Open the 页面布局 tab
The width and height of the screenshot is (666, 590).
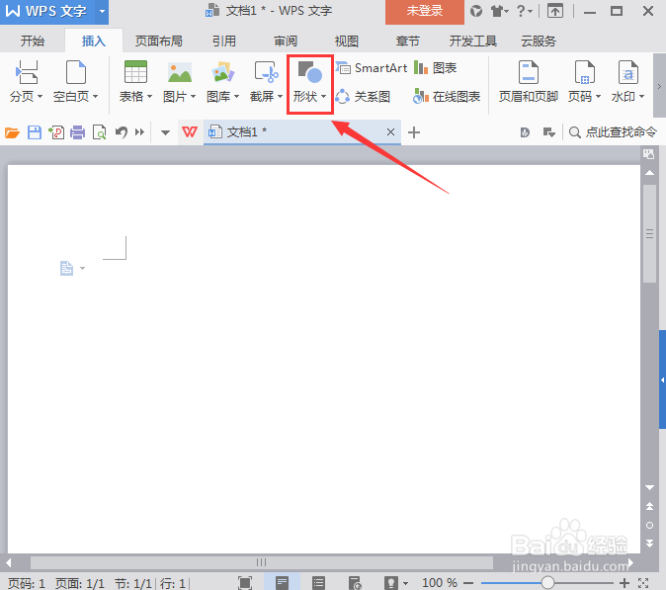[x=159, y=42]
